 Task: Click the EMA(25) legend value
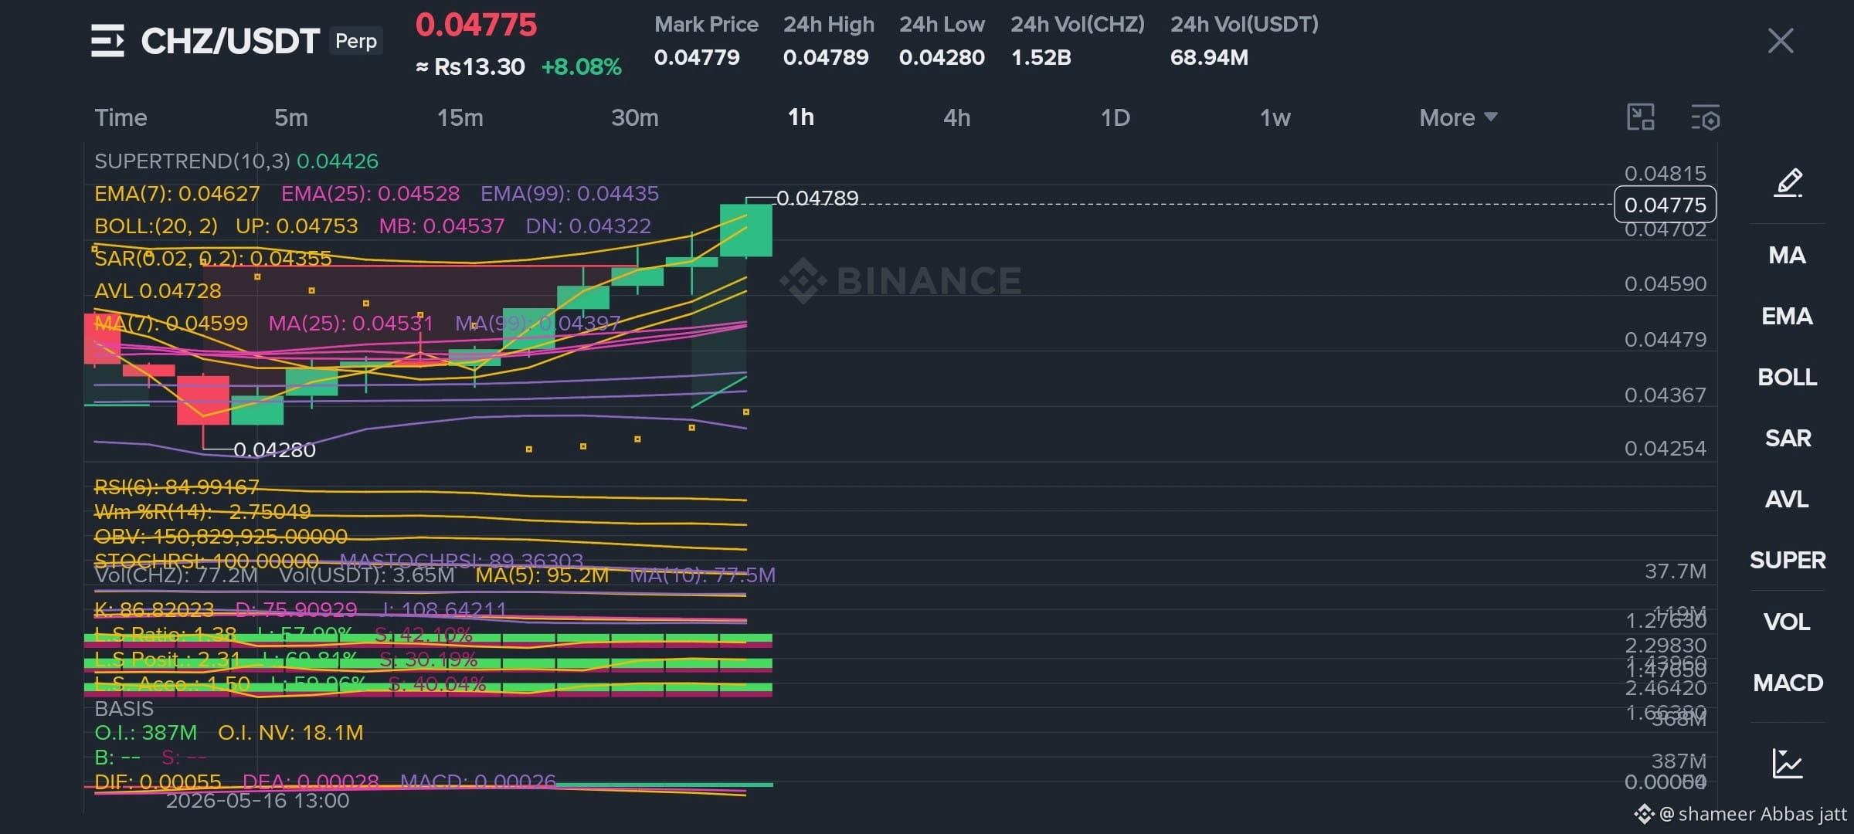coord(370,193)
